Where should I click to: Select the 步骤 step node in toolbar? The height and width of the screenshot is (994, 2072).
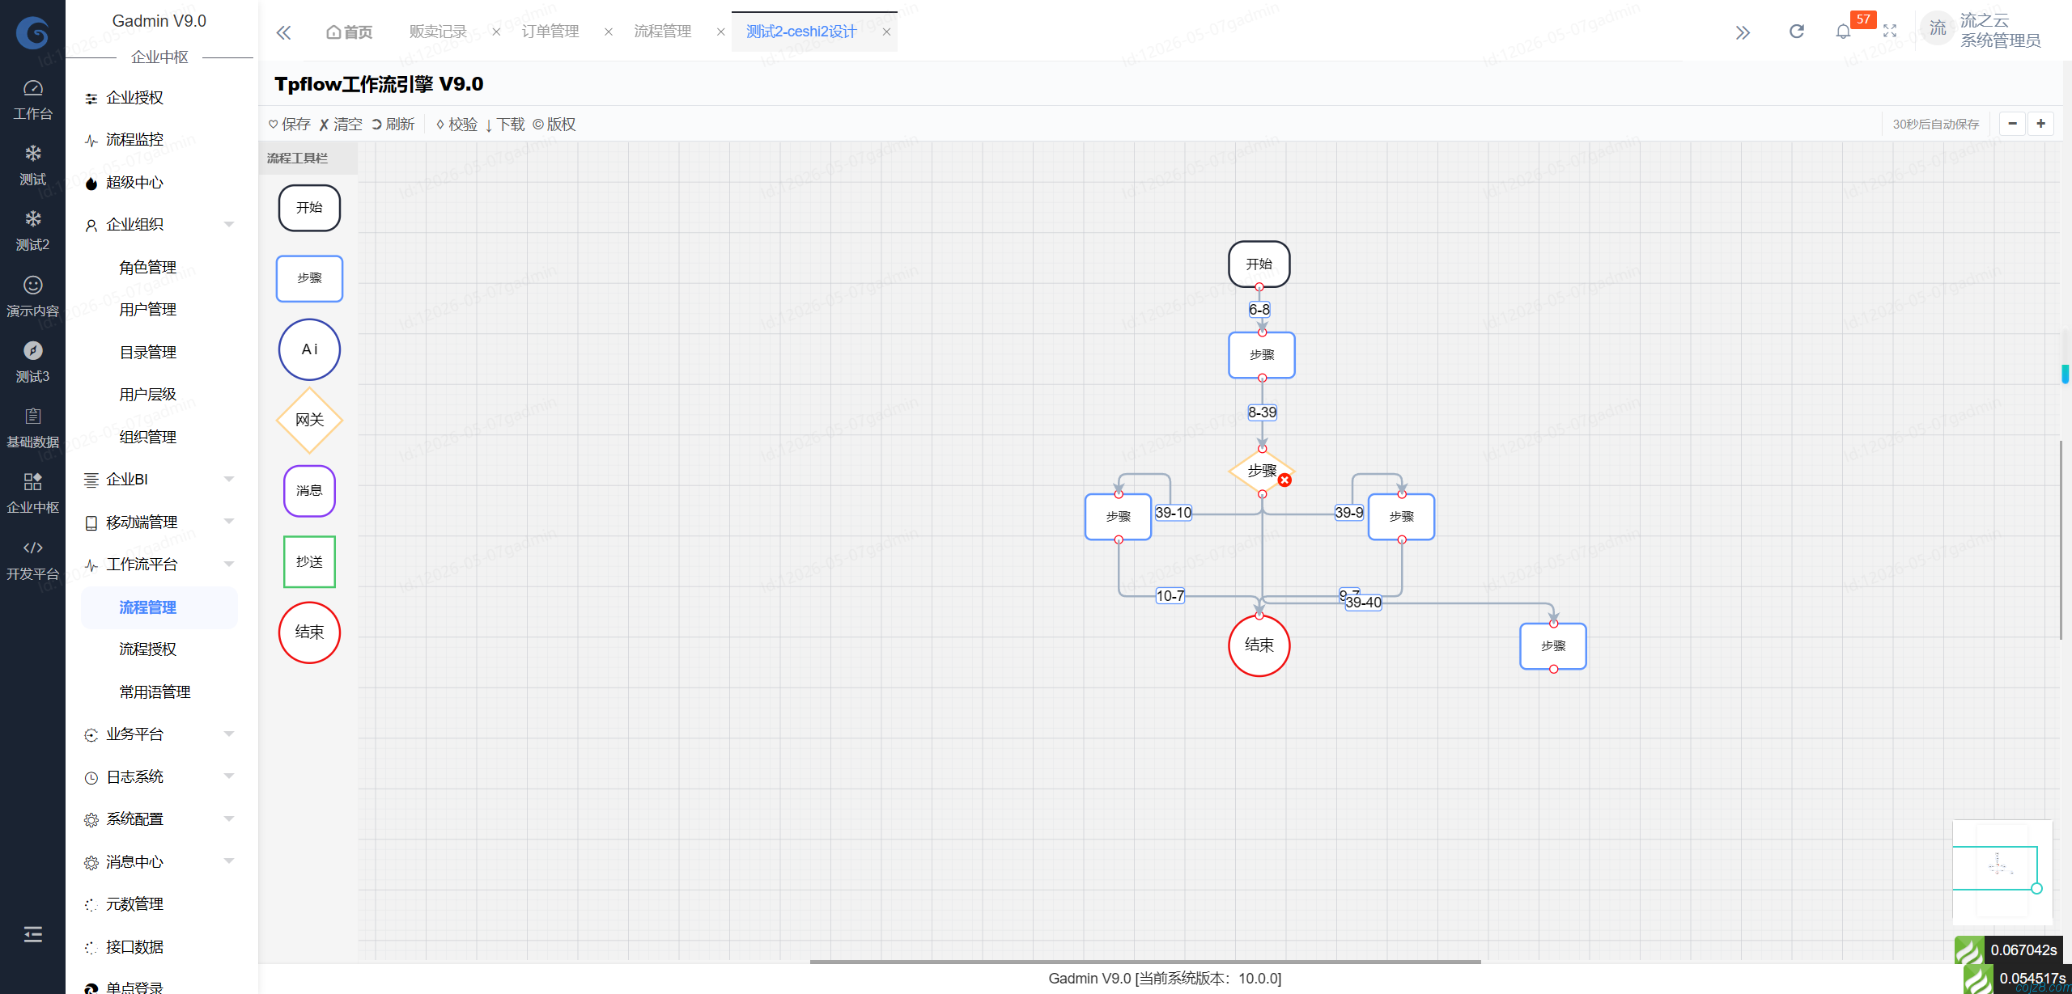309,278
